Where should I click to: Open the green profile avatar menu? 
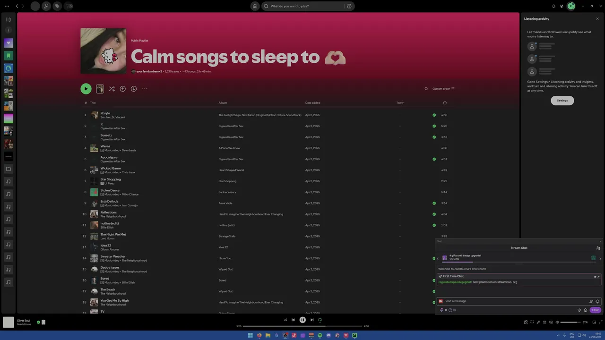(571, 6)
